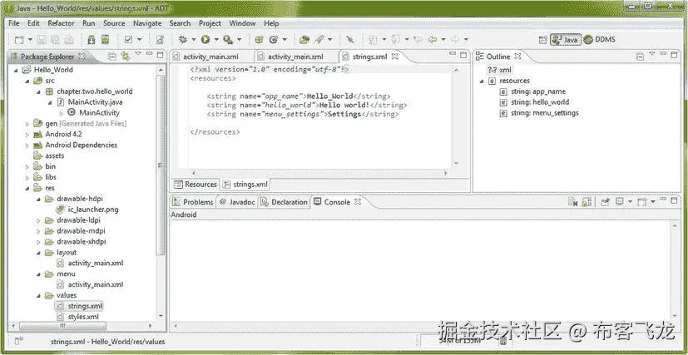Image resolution: width=688 pixels, height=355 pixels.
Task: Click the Debug bug icon
Action: click(x=183, y=40)
